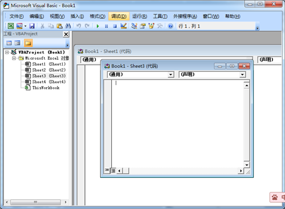Open the 调试(D) menu
Screen dimensions: 285x209
point(119,17)
